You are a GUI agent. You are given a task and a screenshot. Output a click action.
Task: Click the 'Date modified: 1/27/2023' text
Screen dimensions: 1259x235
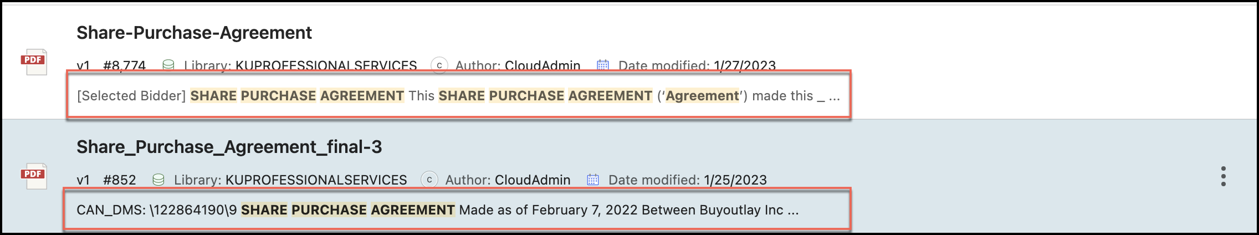coord(697,66)
